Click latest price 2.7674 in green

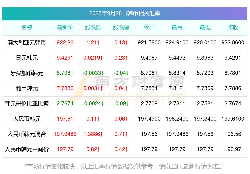click(65, 104)
